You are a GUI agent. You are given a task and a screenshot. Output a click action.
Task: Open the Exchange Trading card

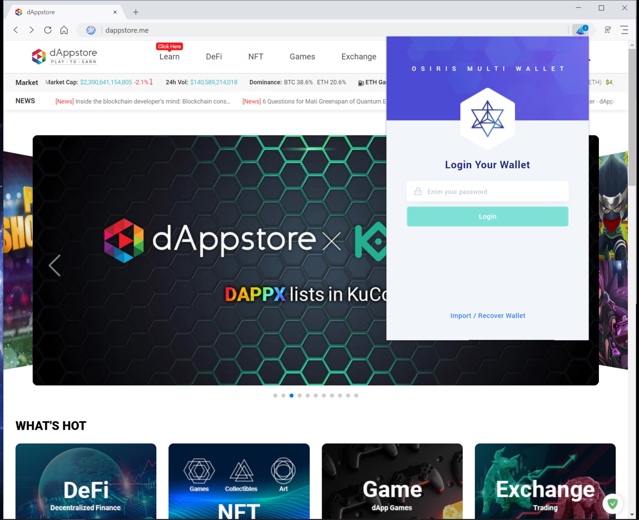545,481
